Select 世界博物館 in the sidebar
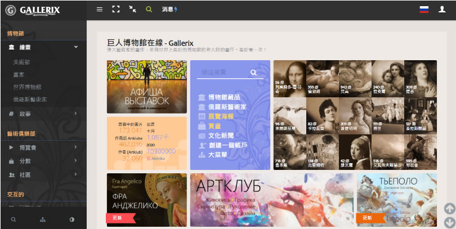This screenshot has width=456, height=229. (27, 87)
